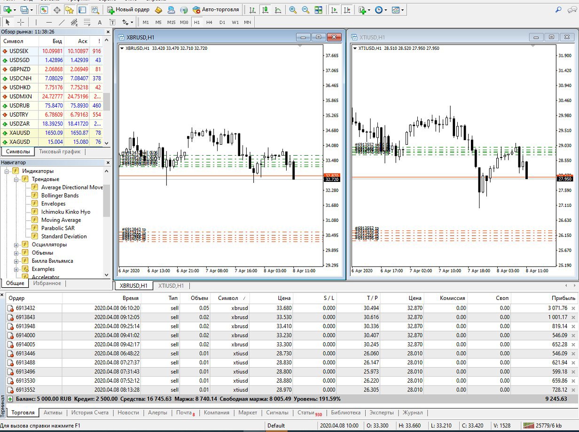This screenshot has height=432, width=579.
Task: Select the horizontal line drawing tool
Action: coord(49,22)
